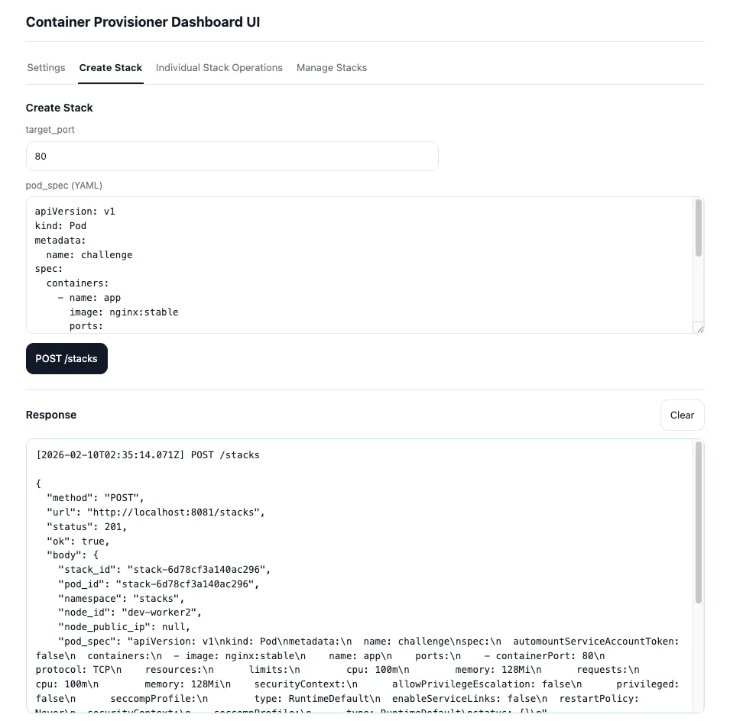This screenshot has height=721, width=730.
Task: Place cursor on the image: nginx:stable line
Action: point(124,312)
